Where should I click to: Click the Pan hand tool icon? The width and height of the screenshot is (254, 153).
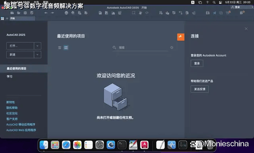[x=140, y=13]
